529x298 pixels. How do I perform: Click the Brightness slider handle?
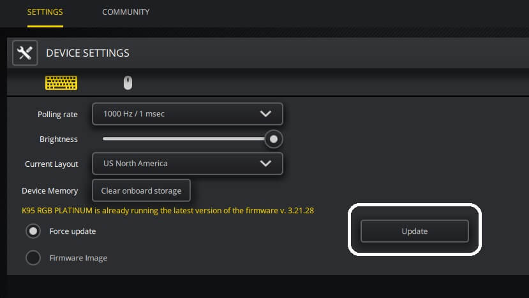pos(274,139)
